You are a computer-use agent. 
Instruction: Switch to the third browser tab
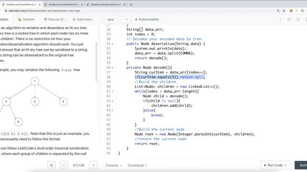point(106,4)
